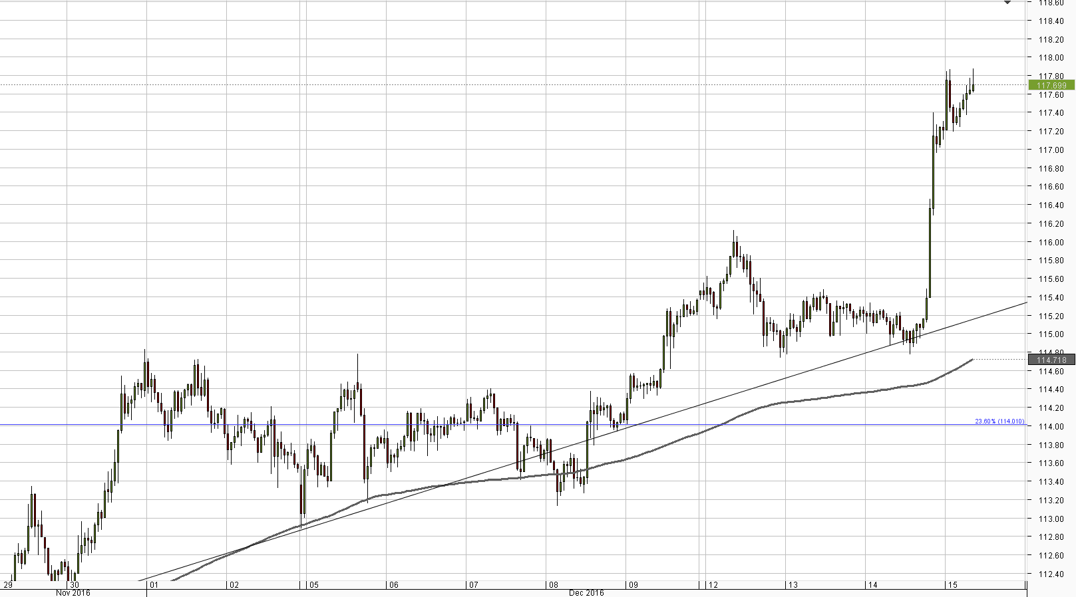Click the 115.40 price axis label
The width and height of the screenshot is (1076, 597).
(x=1051, y=298)
